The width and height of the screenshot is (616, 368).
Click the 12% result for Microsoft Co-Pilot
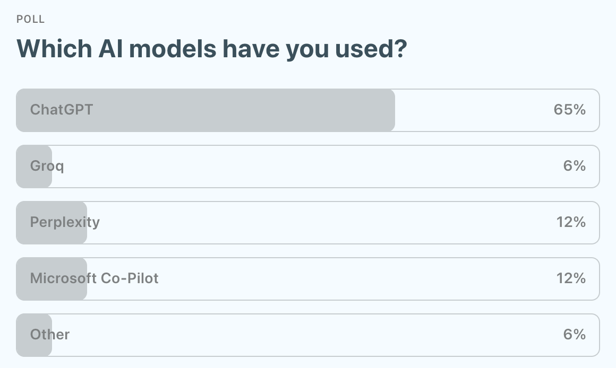click(x=571, y=278)
